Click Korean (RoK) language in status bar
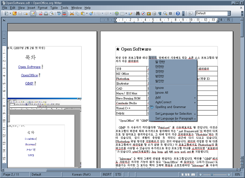 pos(81,175)
